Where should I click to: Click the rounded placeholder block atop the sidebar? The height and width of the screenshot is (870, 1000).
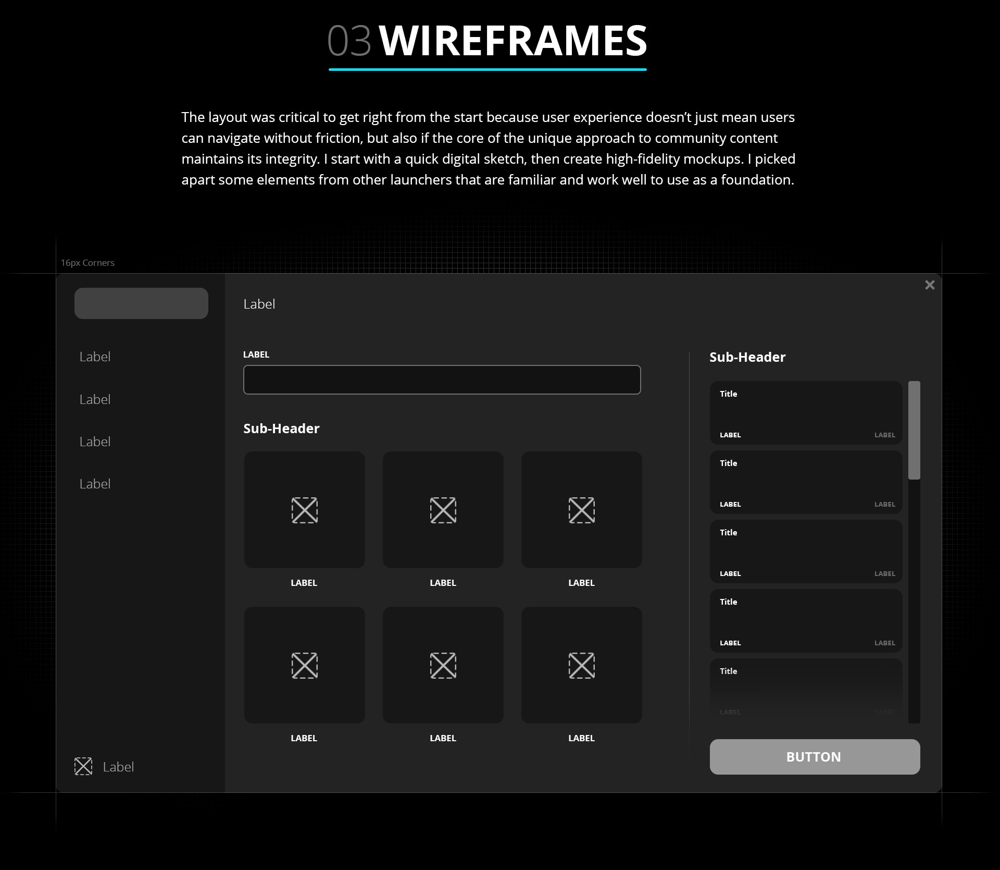[x=141, y=303]
